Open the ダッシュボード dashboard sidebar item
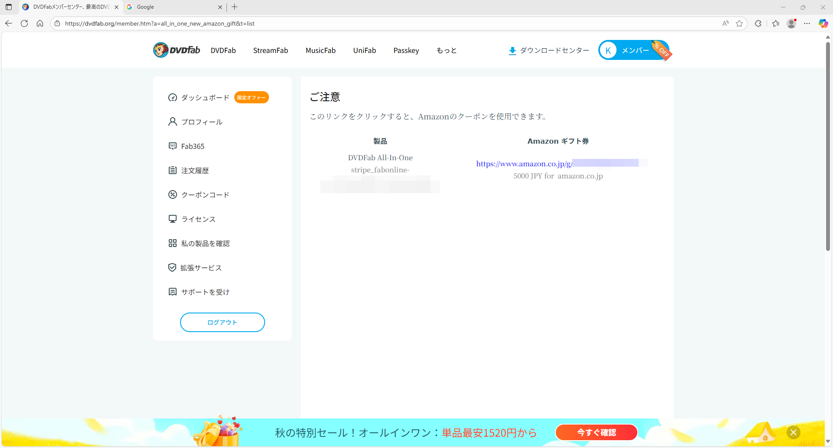The image size is (833, 448). pyautogui.click(x=205, y=98)
